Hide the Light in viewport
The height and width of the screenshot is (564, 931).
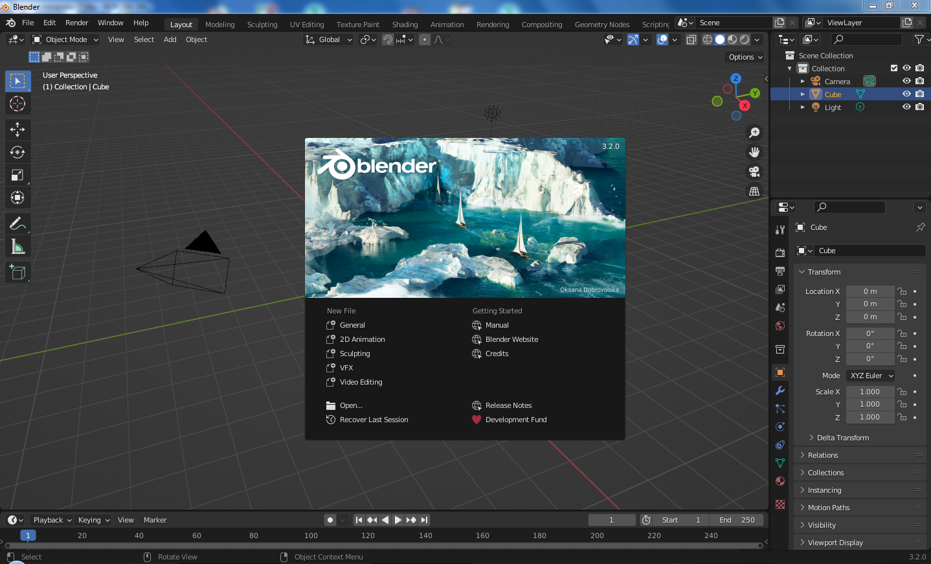(906, 107)
